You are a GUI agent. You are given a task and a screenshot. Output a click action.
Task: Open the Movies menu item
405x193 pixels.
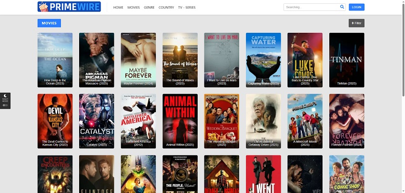133,8
